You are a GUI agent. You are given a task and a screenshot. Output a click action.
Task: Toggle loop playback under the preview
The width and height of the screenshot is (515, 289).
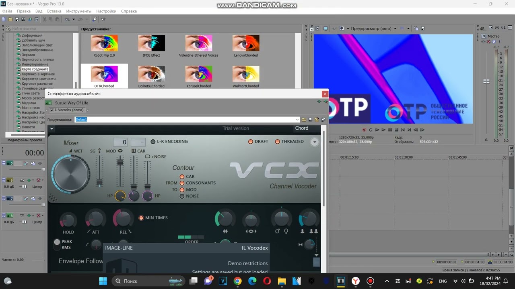371,130
